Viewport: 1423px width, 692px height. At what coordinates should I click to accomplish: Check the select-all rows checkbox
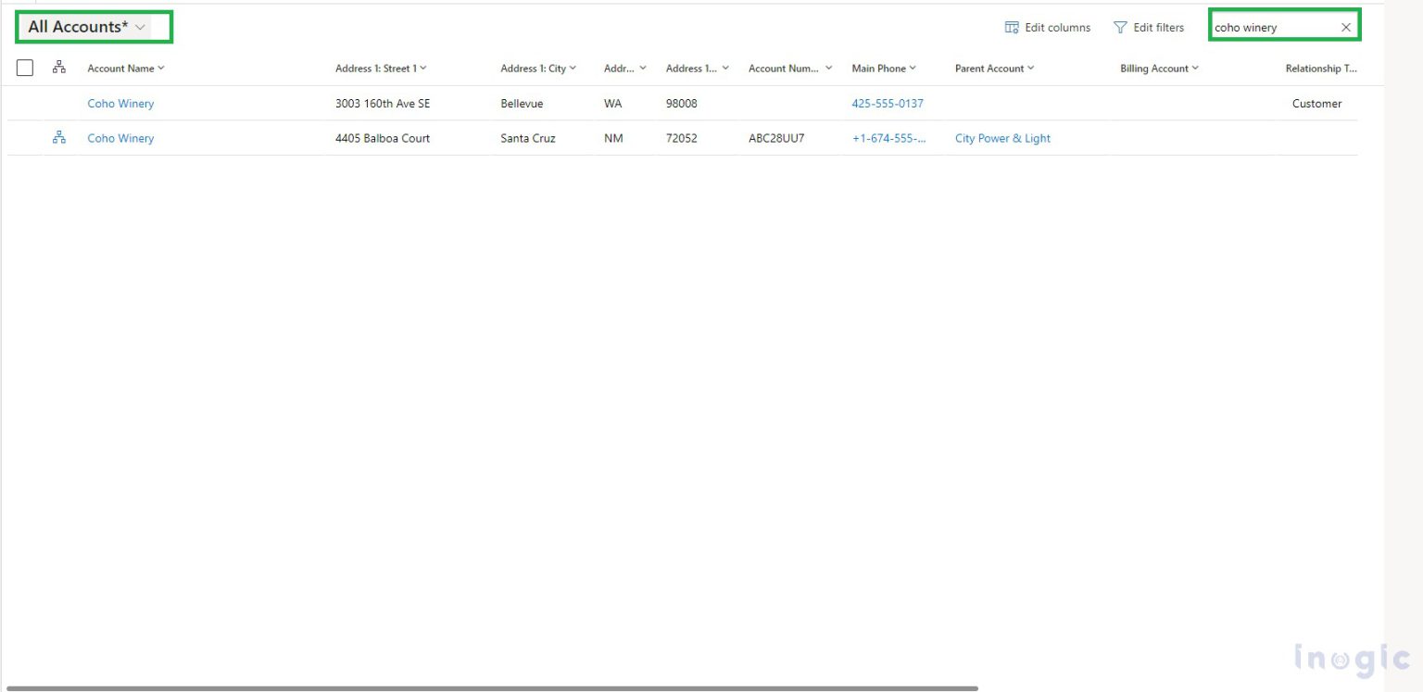click(24, 67)
